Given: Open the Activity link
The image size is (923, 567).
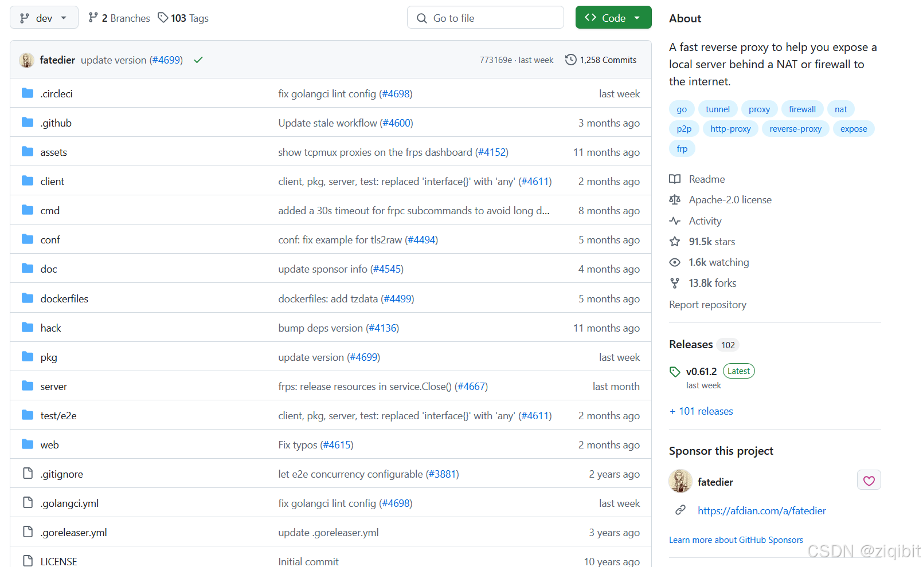Looking at the screenshot, I should click(705, 221).
